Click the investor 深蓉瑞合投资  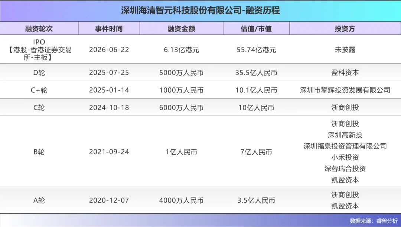(345, 168)
